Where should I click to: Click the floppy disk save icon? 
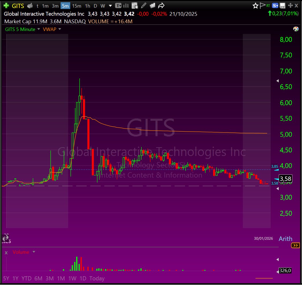point(282,6)
